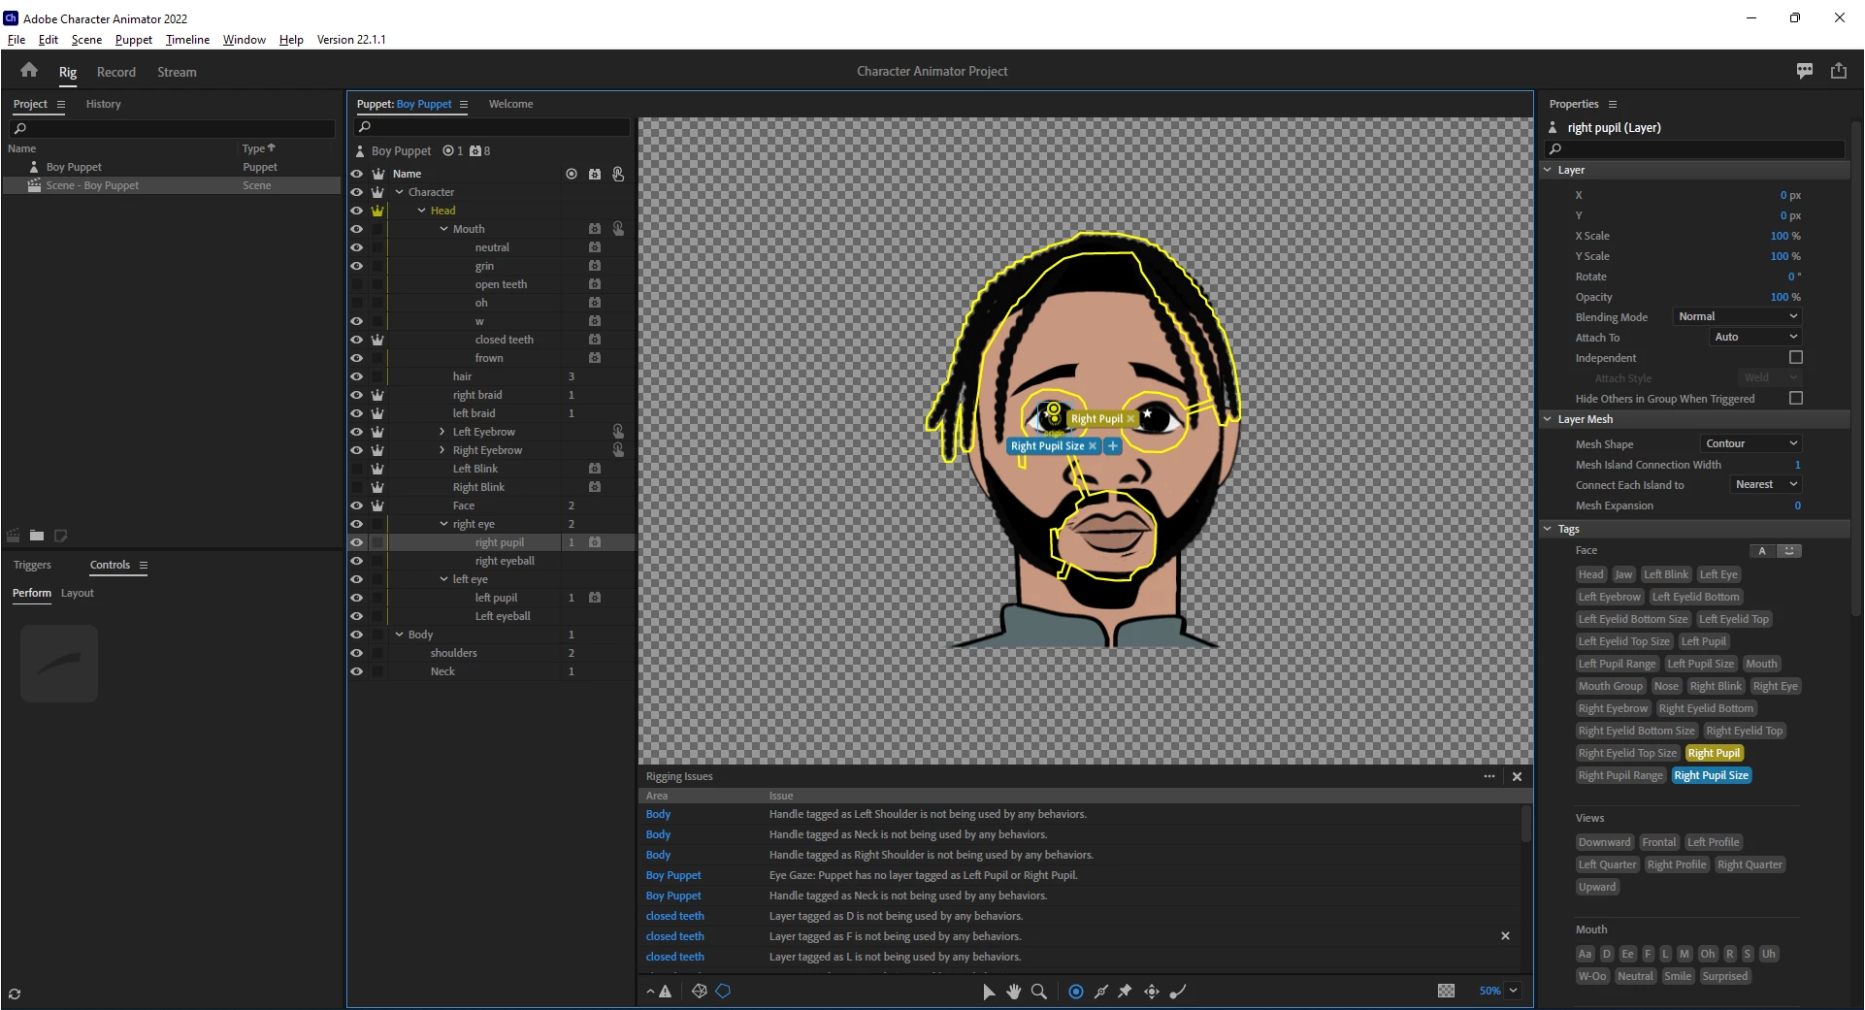Toggle the crown on closed teeth row

tap(377, 340)
